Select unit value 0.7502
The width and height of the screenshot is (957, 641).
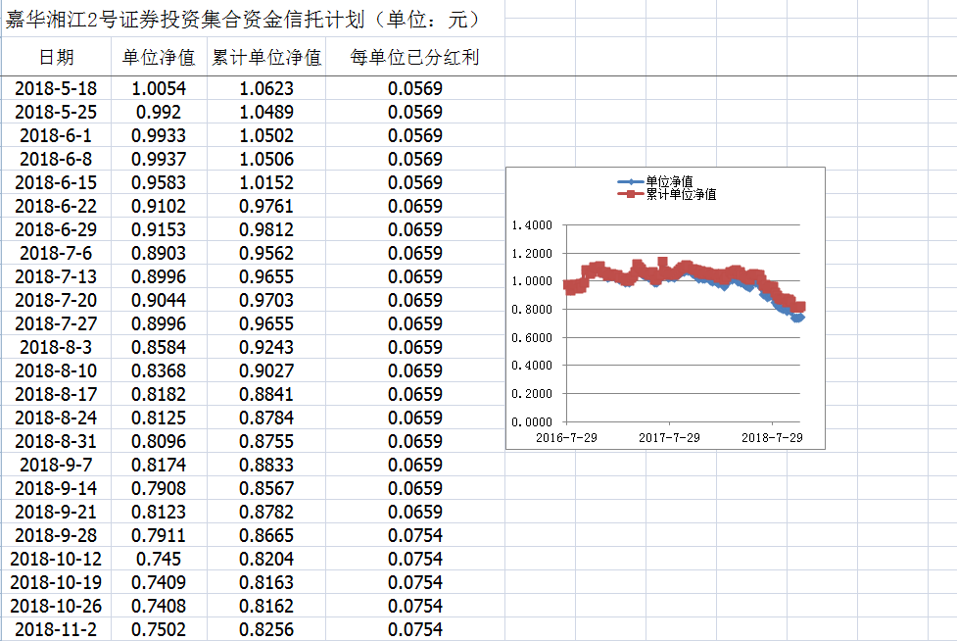[159, 629]
